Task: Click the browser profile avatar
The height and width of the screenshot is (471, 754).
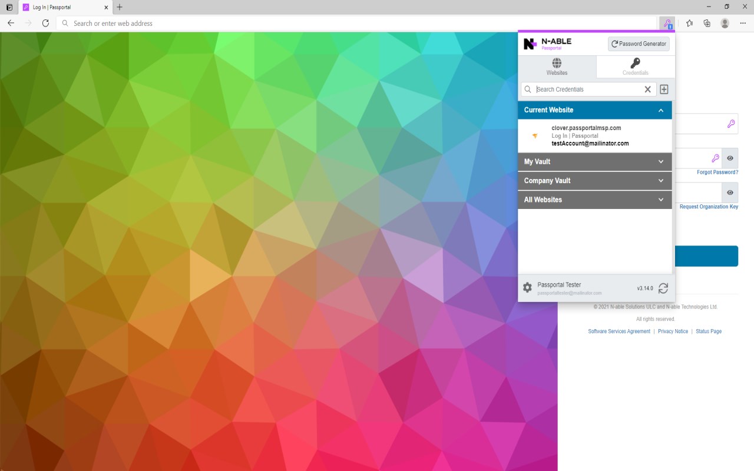Action: coord(725,24)
